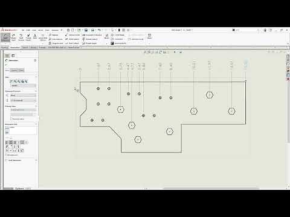Click inside the Dimension Text box
This screenshot has width=290, height=217.
click(x=23, y=130)
